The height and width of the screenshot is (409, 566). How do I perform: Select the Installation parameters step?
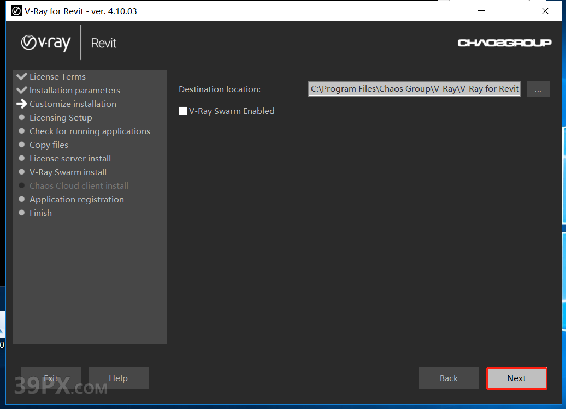point(75,91)
